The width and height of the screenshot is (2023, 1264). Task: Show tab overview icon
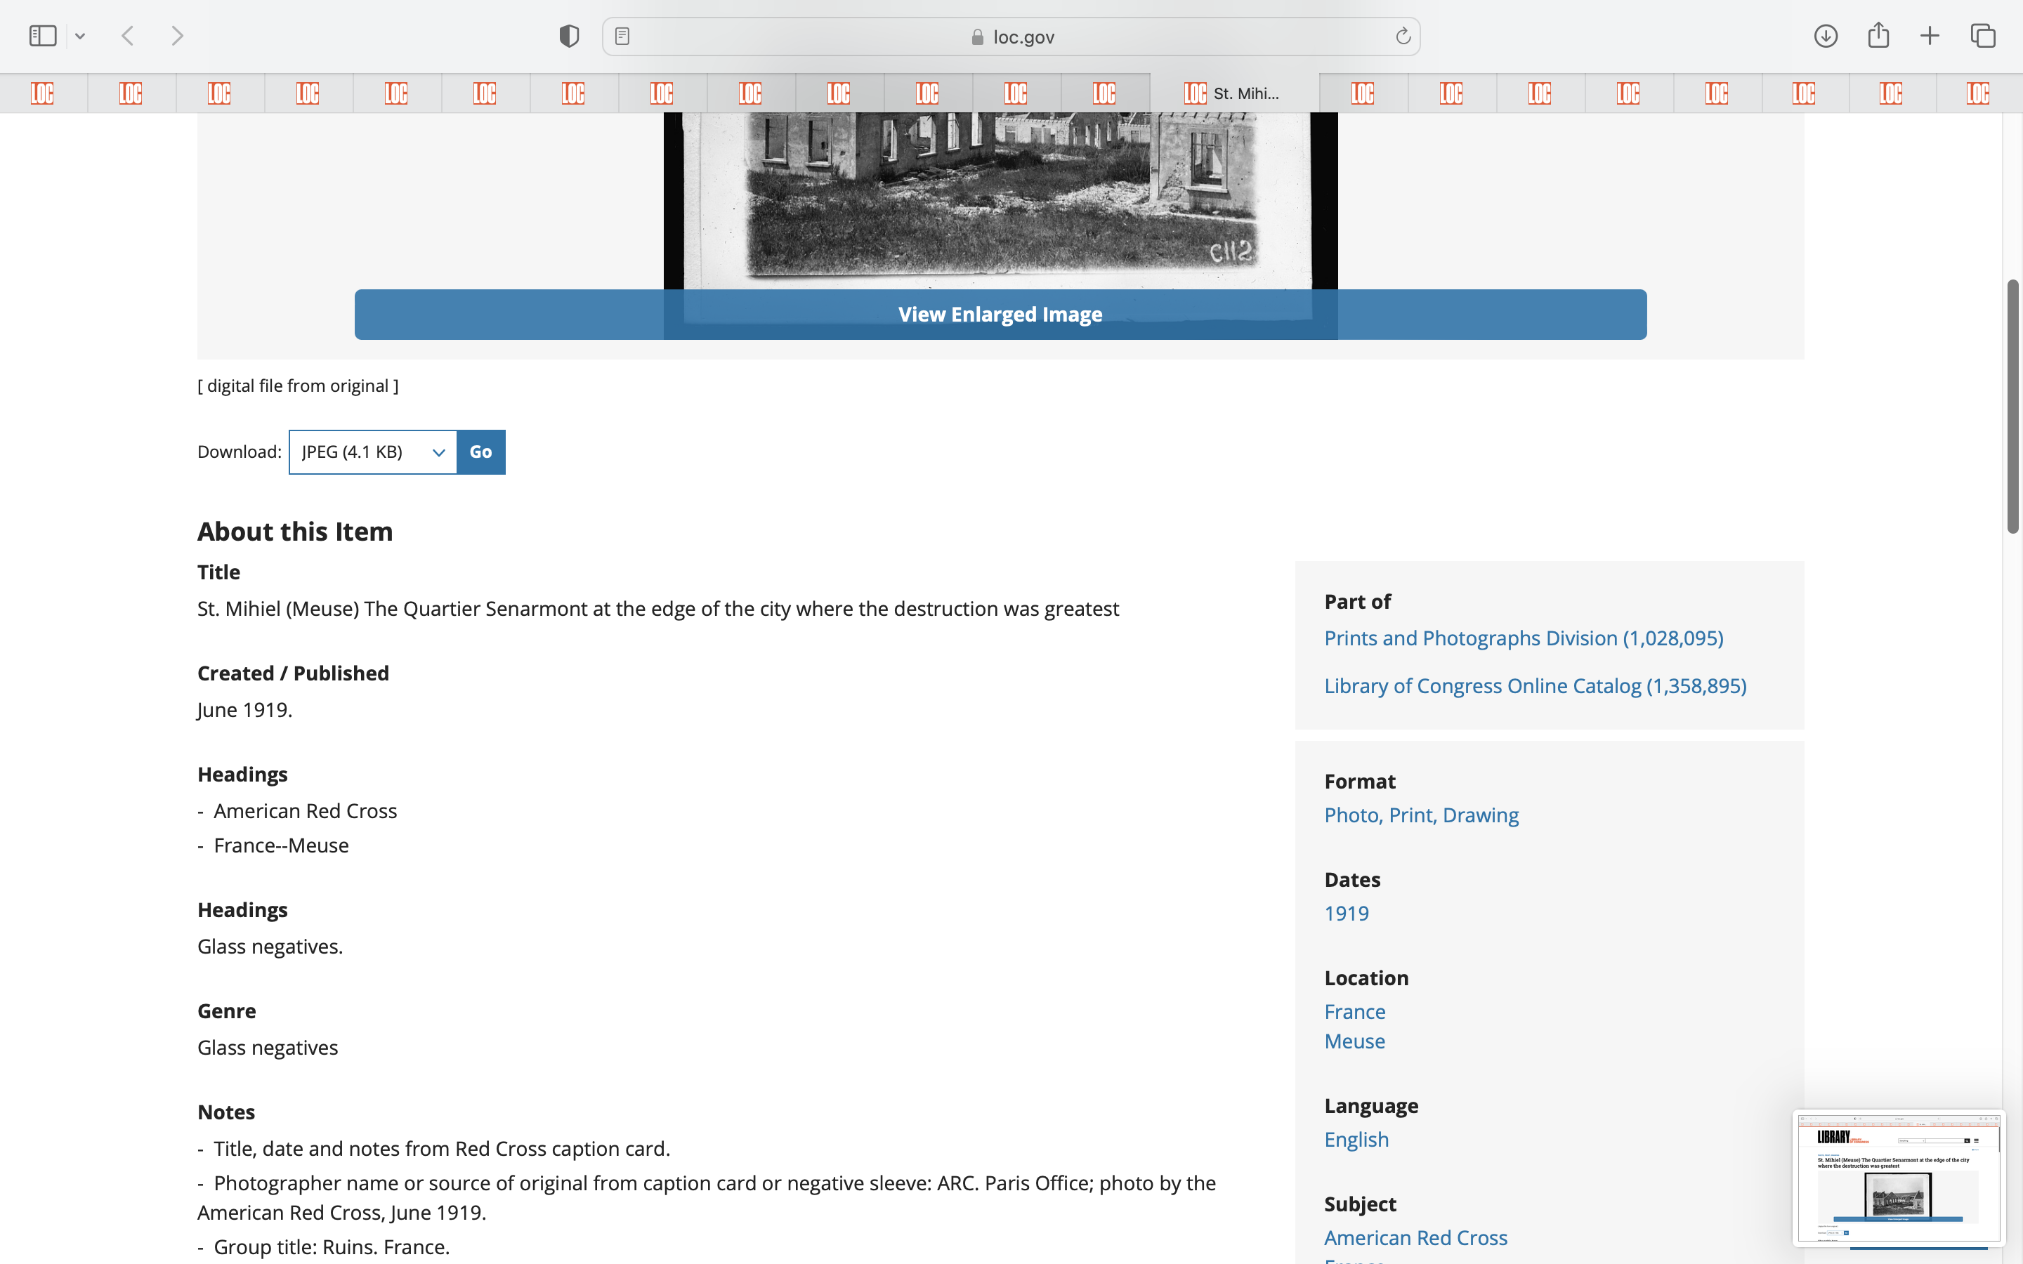click(x=1983, y=36)
